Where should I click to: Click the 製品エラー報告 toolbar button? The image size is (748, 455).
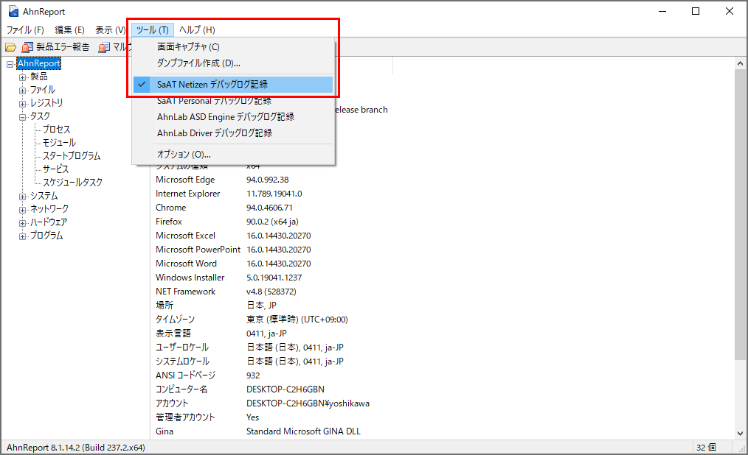[56, 47]
